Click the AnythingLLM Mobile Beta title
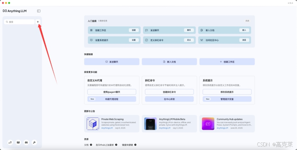 coord(172,119)
